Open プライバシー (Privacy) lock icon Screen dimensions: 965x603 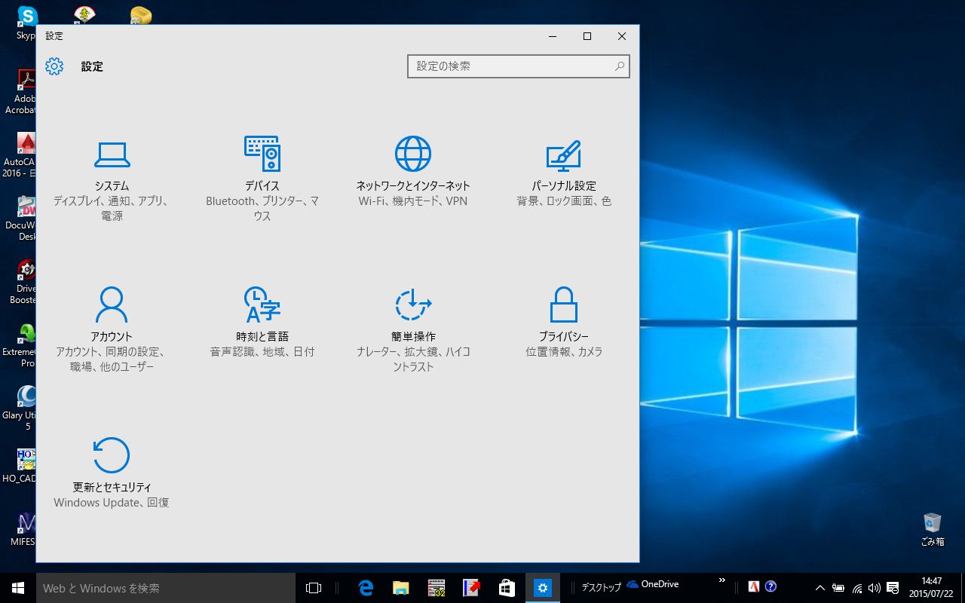coord(564,305)
